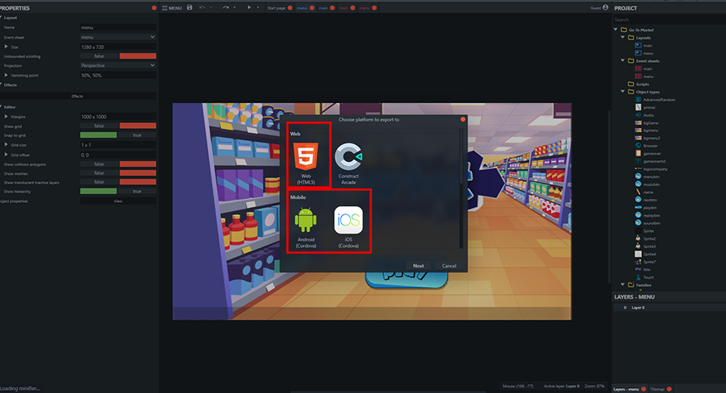Toggle the Show grid property
The image size is (726, 393).
(x=118, y=126)
